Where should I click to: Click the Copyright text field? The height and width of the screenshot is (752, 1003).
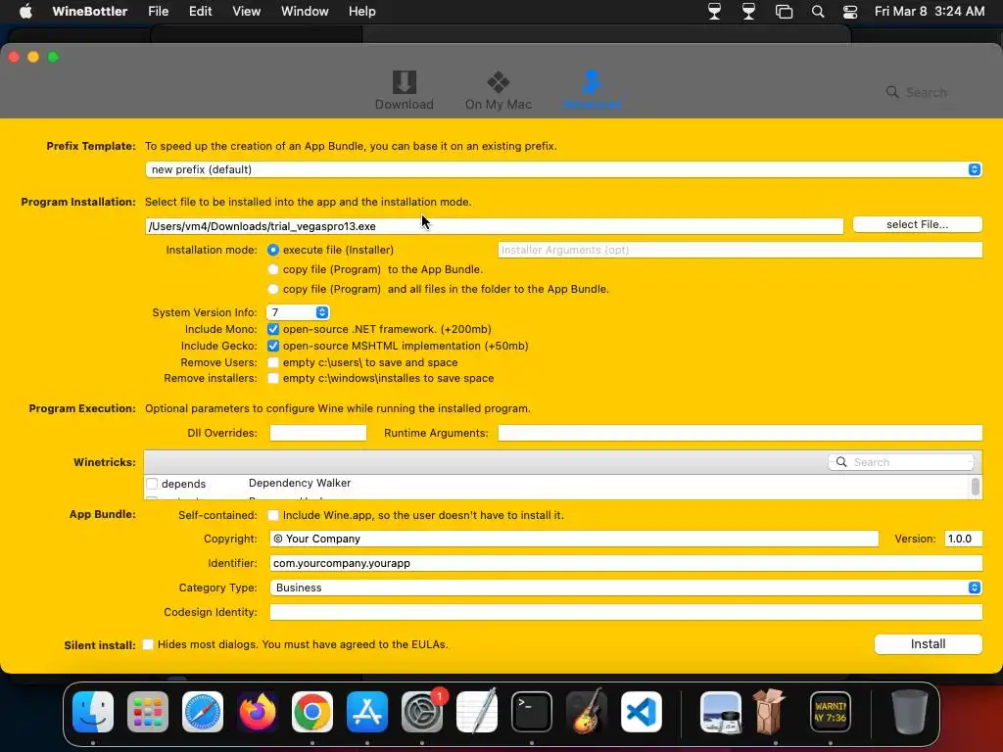point(574,539)
